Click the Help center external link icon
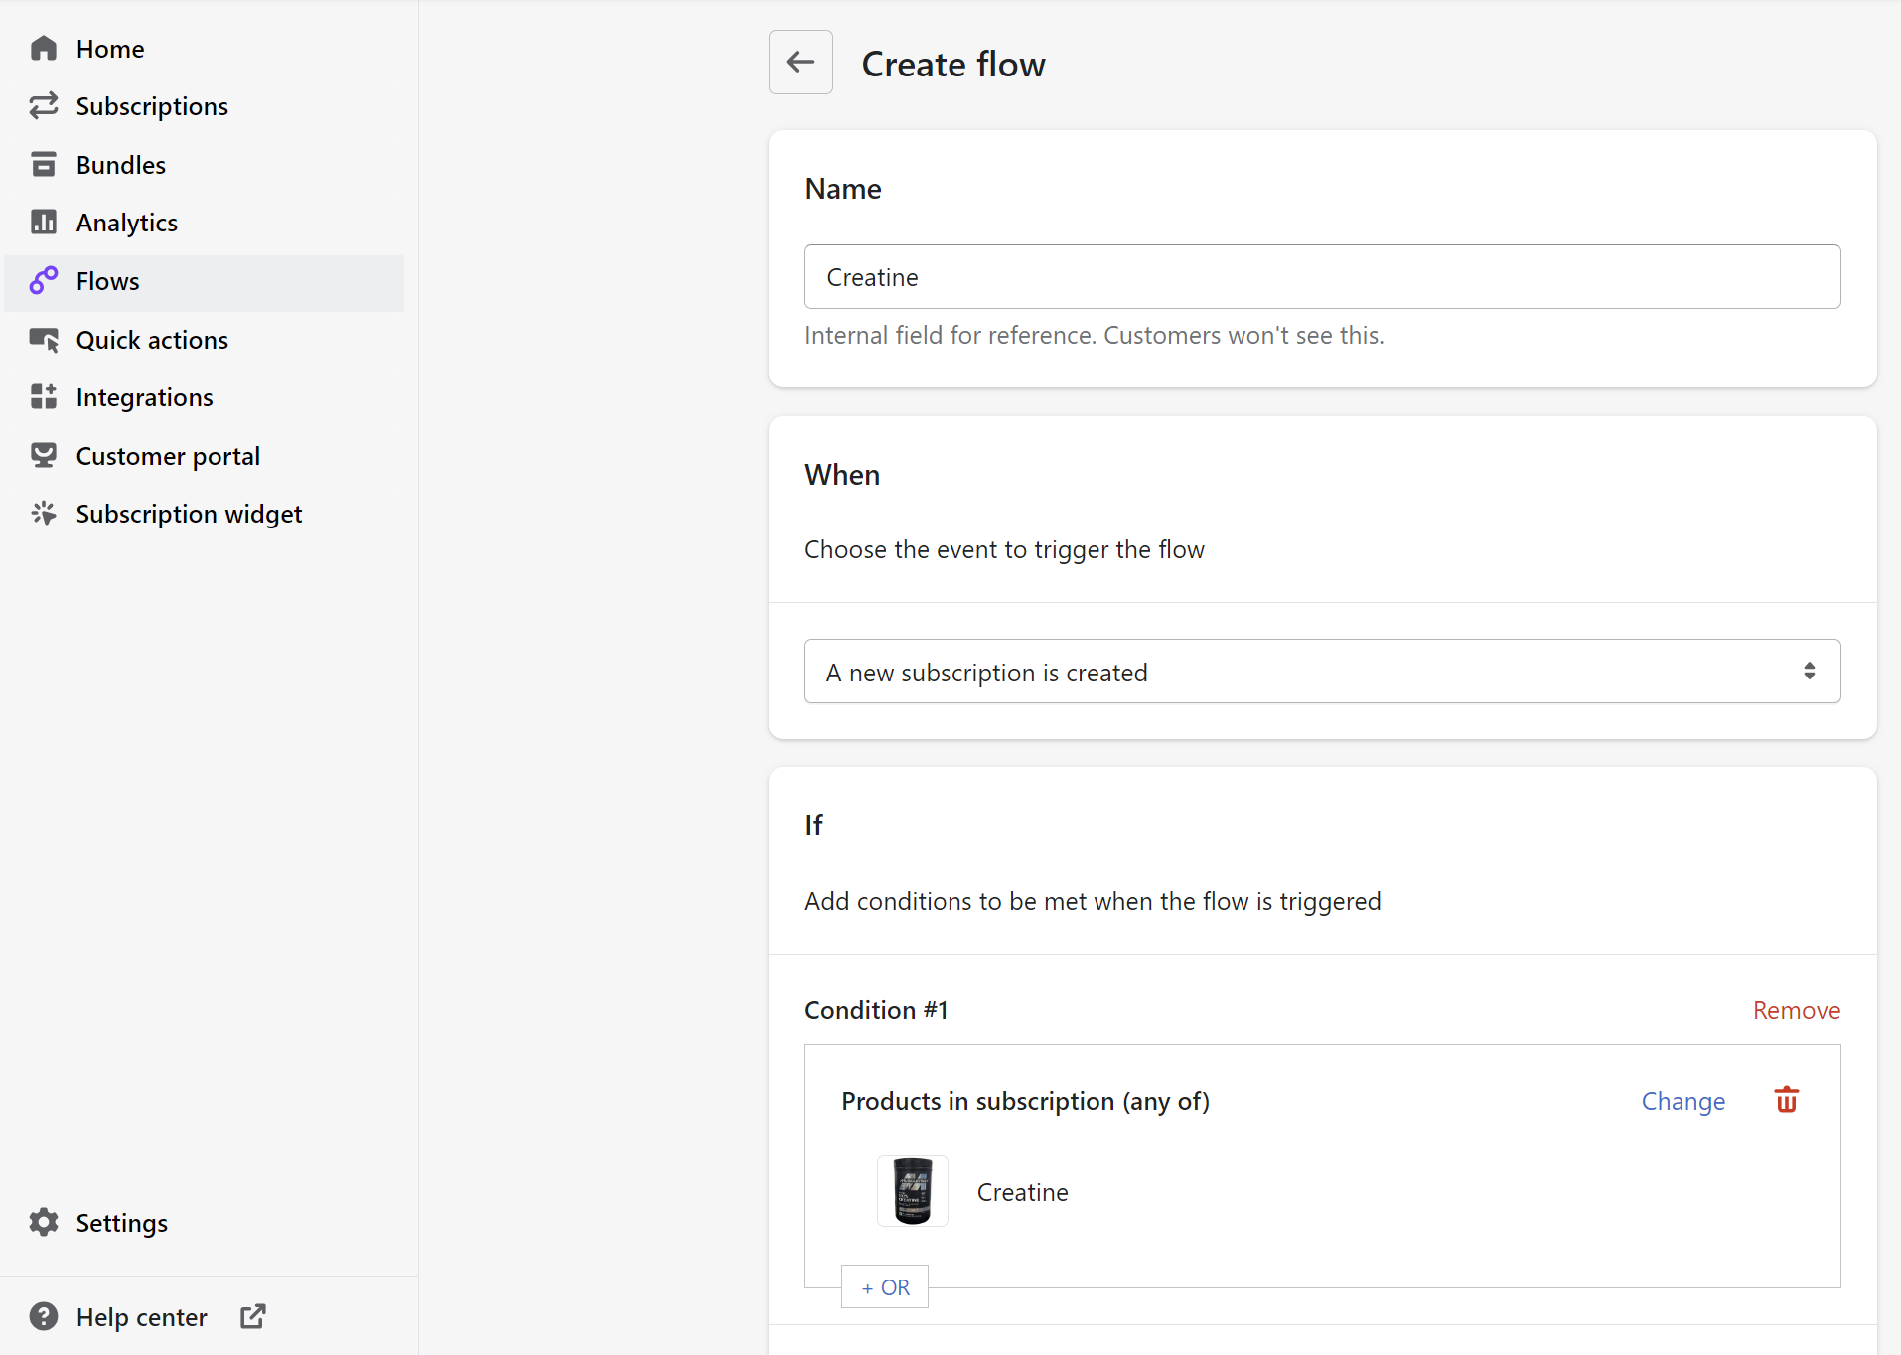 point(253,1317)
